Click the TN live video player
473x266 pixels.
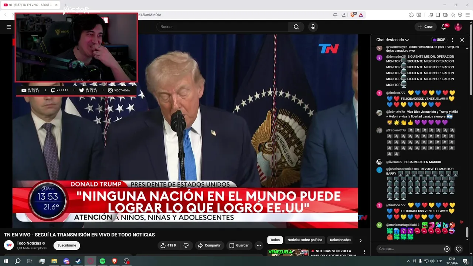pos(185,131)
